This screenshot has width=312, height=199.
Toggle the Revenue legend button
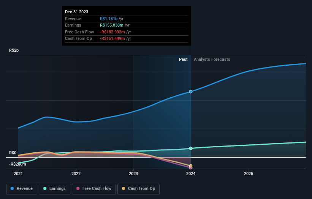point(22,189)
